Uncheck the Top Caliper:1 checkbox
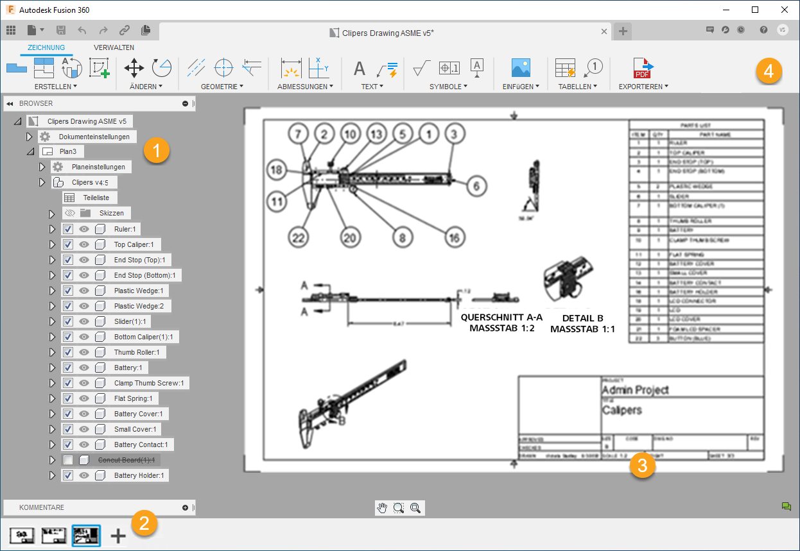This screenshot has width=800, height=551. pyautogui.click(x=68, y=244)
